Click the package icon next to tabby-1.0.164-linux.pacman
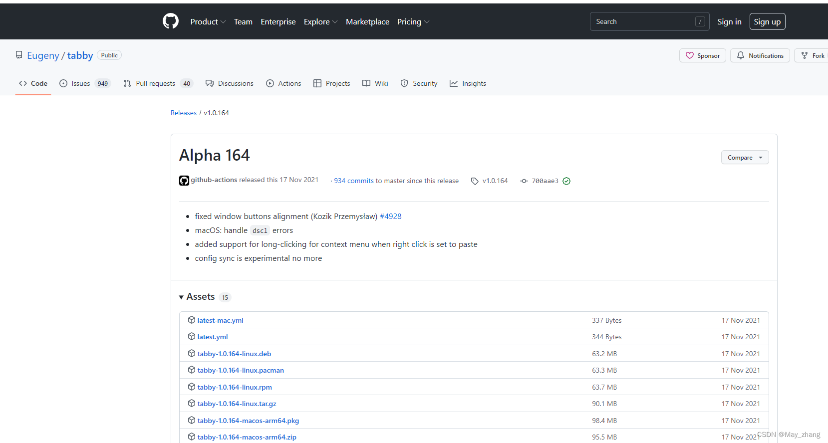The image size is (828, 443). pos(192,370)
